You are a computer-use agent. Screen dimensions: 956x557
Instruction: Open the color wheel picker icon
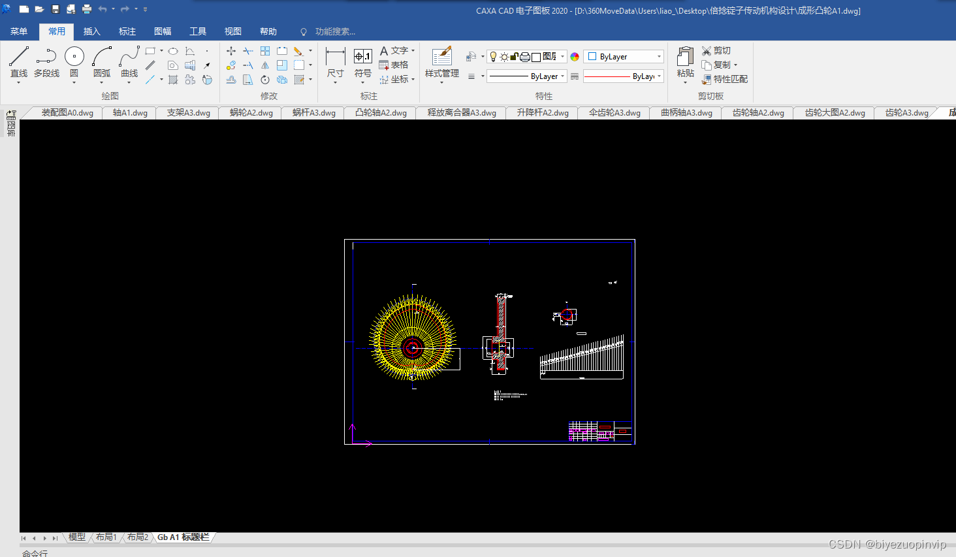(x=575, y=57)
